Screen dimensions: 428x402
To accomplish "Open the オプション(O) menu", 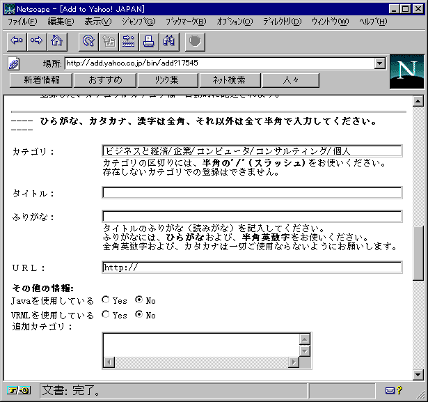I will tap(235, 22).
